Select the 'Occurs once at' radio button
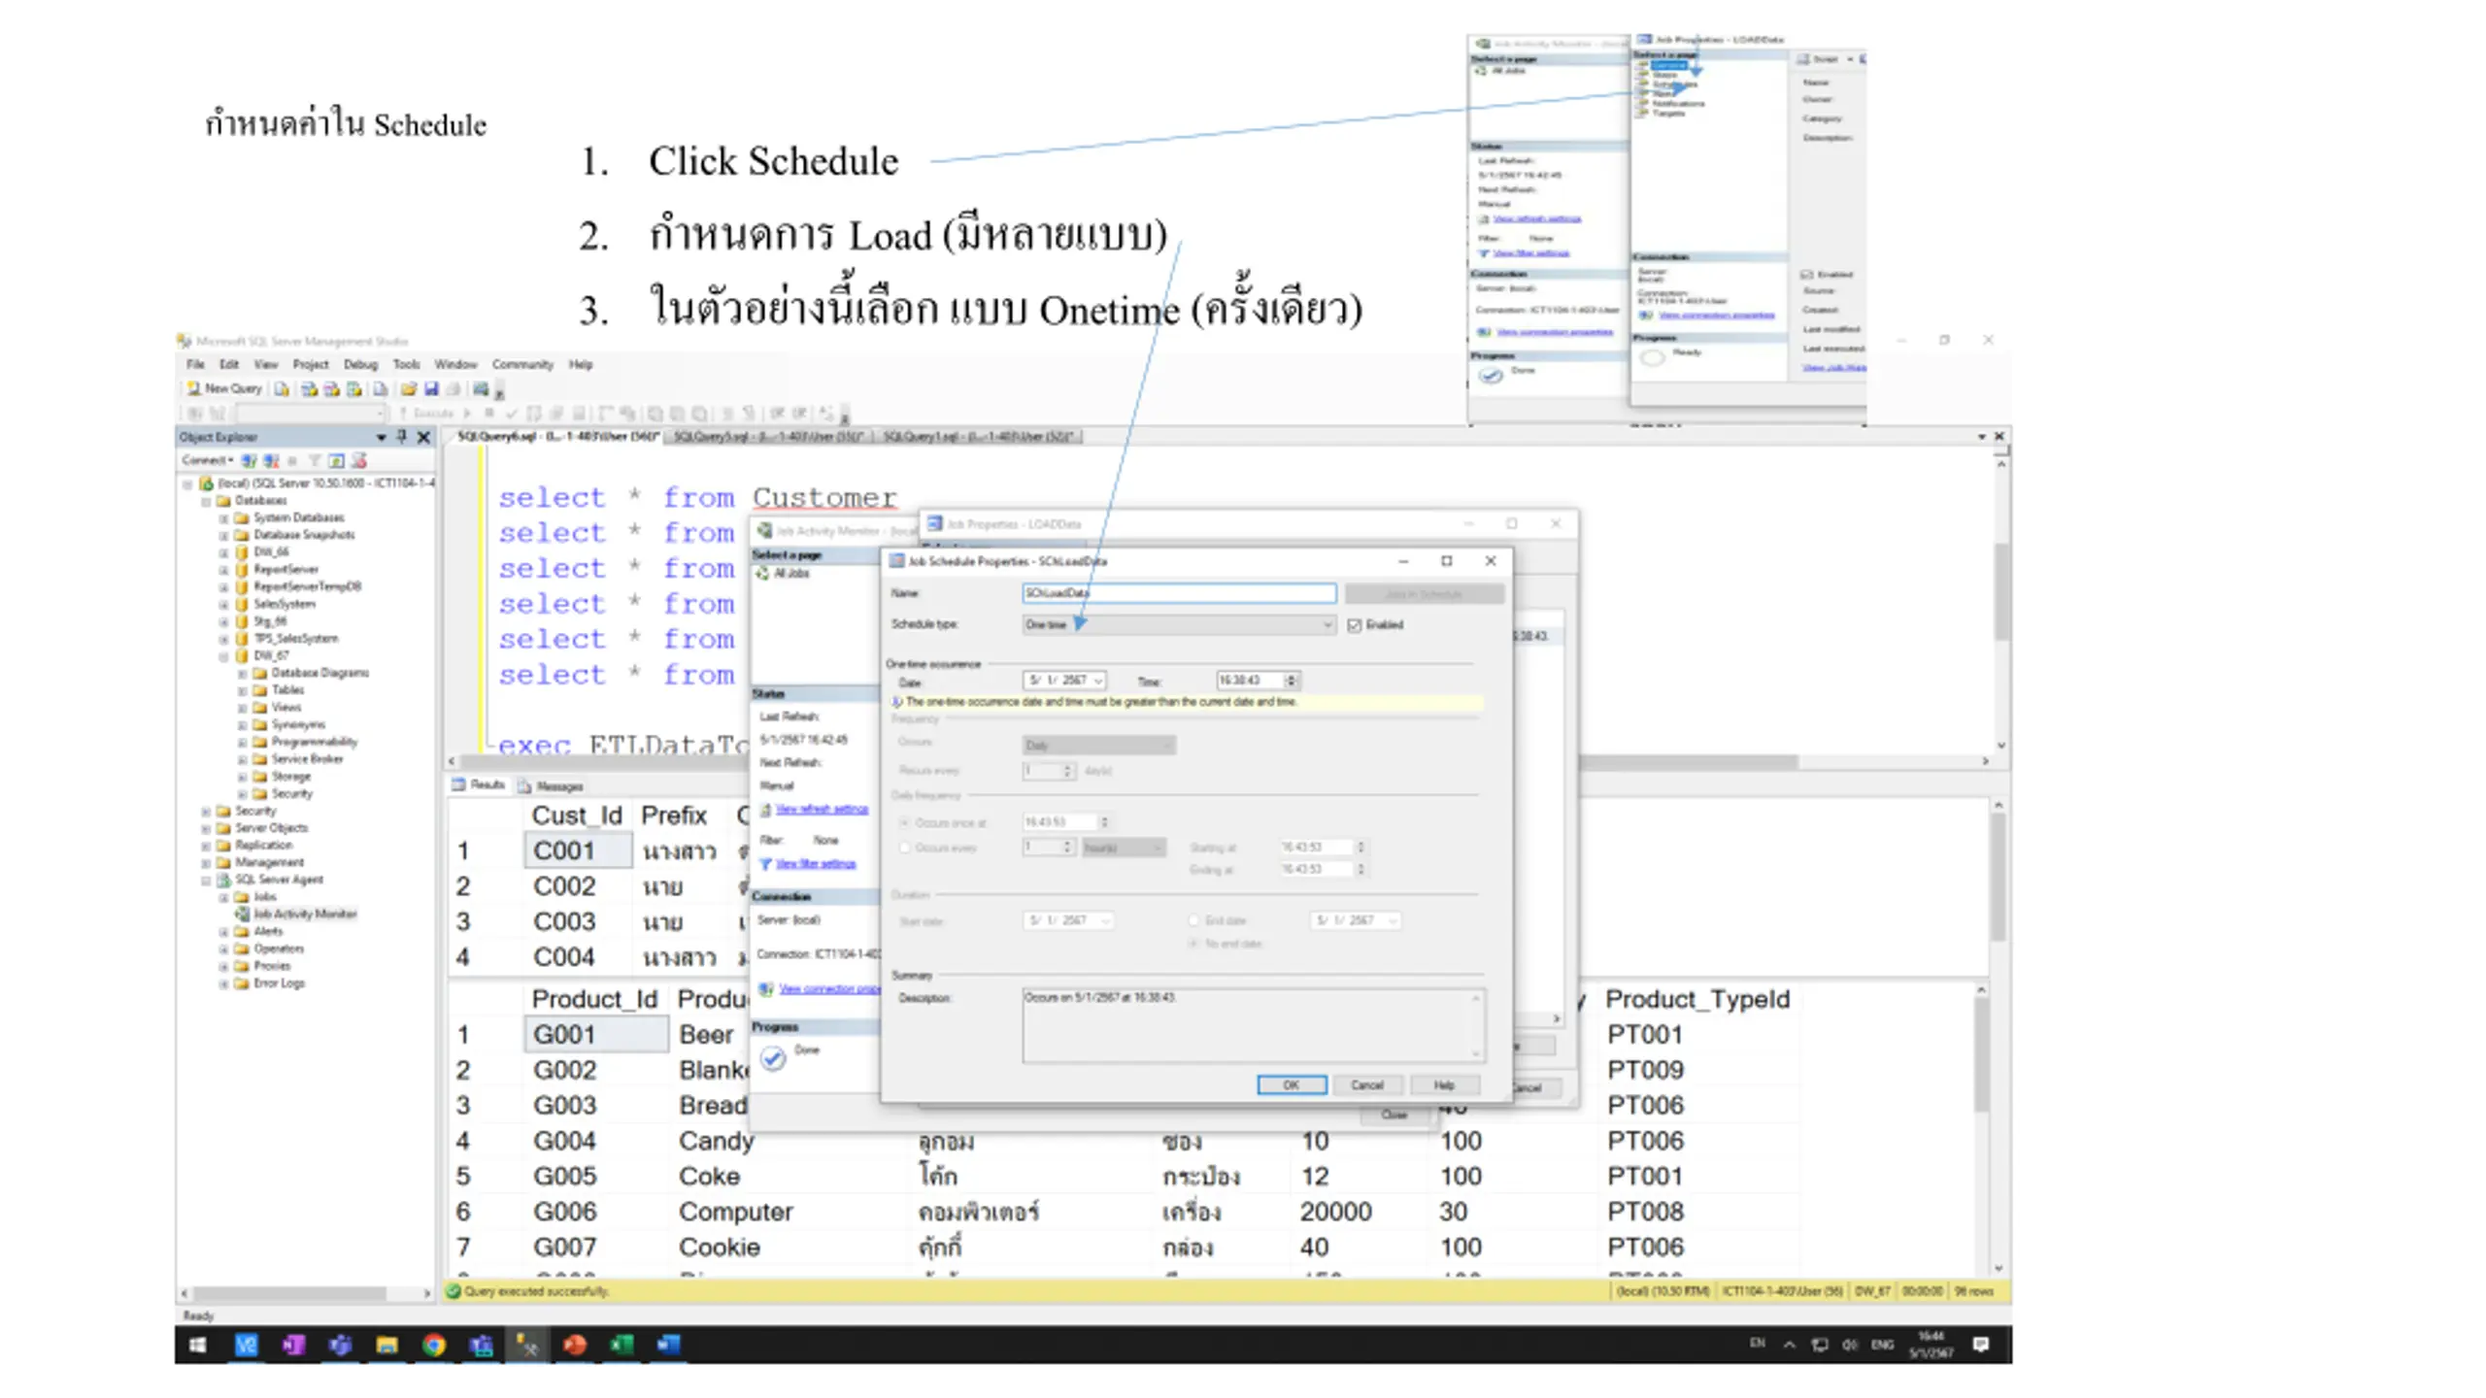2486x1398 pixels. pyautogui.click(x=904, y=822)
